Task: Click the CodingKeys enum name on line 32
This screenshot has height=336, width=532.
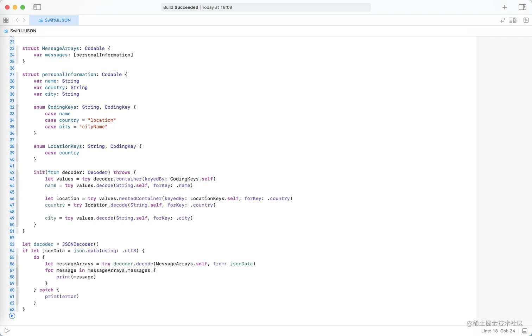Action: click(62, 107)
